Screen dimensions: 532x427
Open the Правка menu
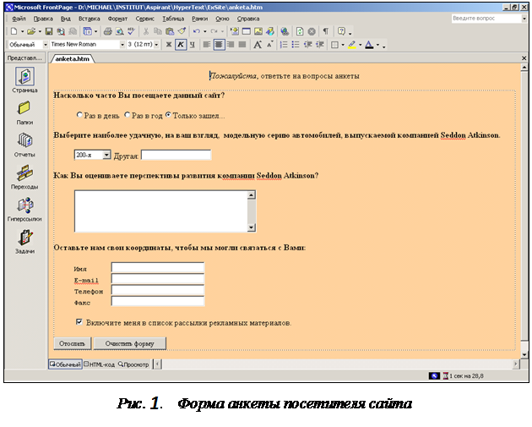pos(43,19)
